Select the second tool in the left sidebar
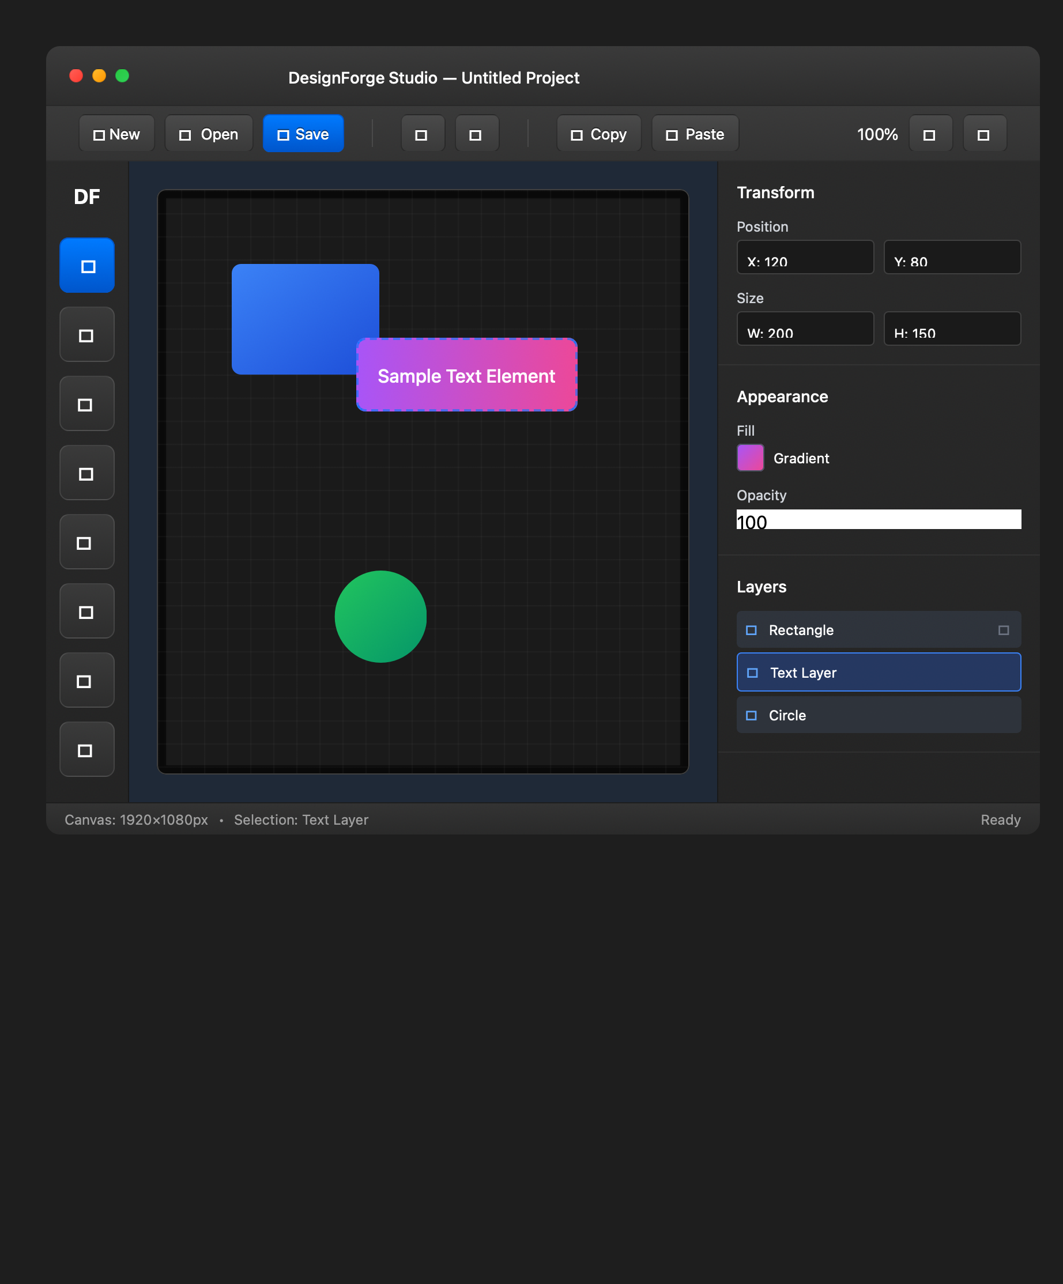Viewport: 1063px width, 1284px height. [x=87, y=334]
